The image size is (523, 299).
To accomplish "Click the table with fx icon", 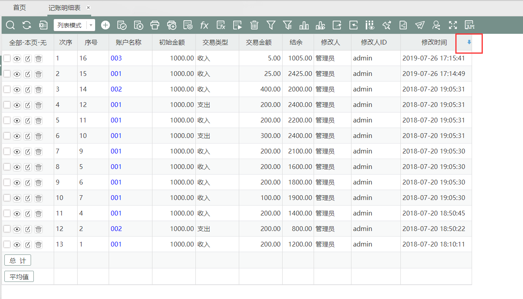I will pyautogui.click(x=221, y=25).
